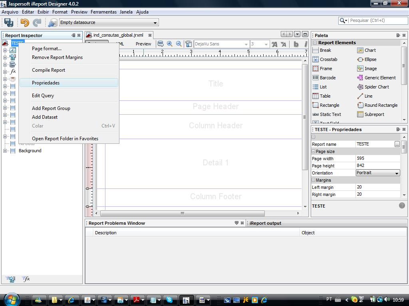This screenshot has height=306, width=409.
Task: Open the Windows Start orb
Action: click(12, 300)
